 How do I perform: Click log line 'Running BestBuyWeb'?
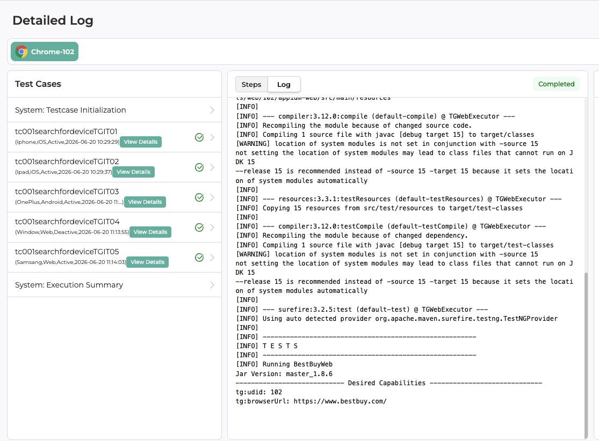[x=284, y=364]
